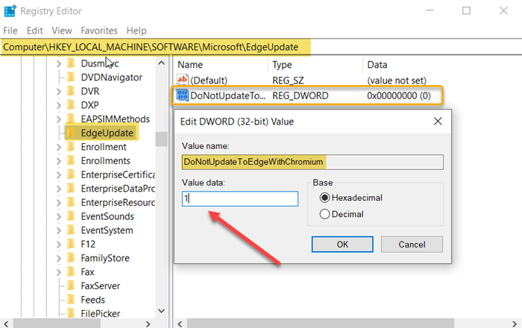Screen dimensions: 522x328
Task: Click the EventSounds folder icon
Action: coord(71,216)
